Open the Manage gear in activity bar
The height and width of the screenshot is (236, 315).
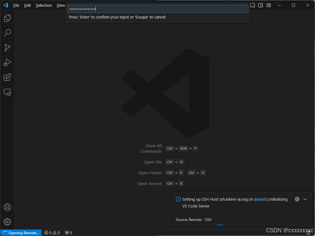pos(7,222)
